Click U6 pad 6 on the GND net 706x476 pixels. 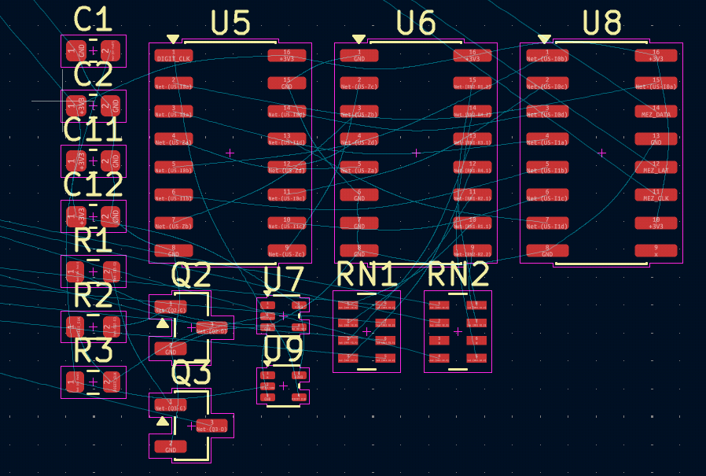point(359,195)
